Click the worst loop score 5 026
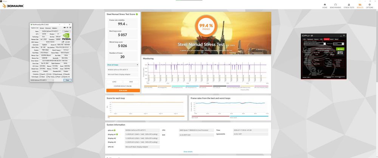 [x=122, y=46]
